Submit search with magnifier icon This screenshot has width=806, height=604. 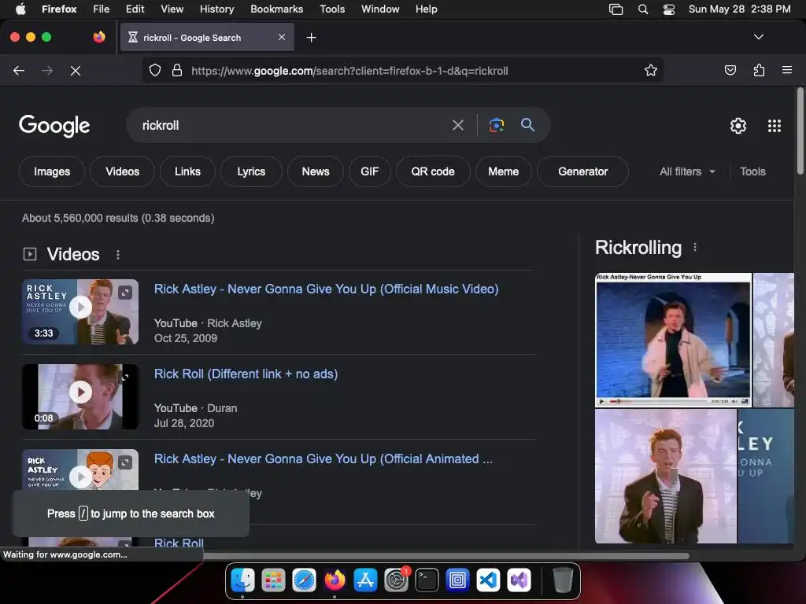527,125
